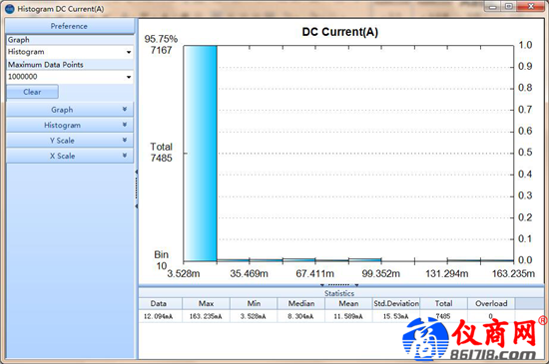The width and height of the screenshot is (549, 364).
Task: Click the Clear button
Action: (32, 92)
